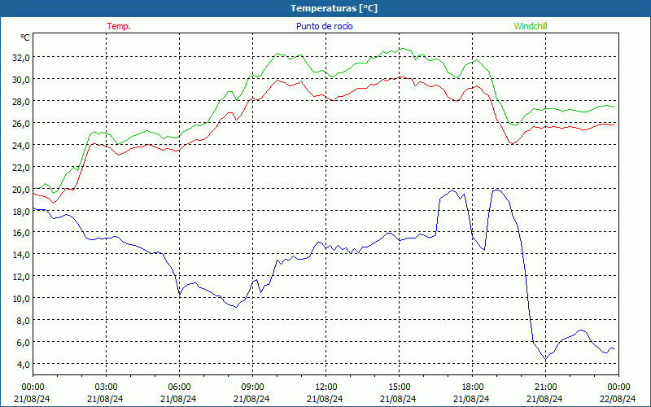651x407 pixels.
Task: Click the 12,0 y-axis value
Action: [x=20, y=277]
